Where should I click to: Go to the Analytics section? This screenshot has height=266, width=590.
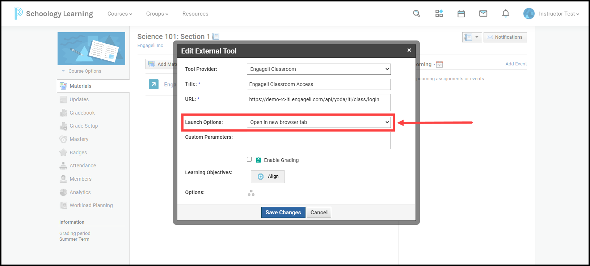80,192
